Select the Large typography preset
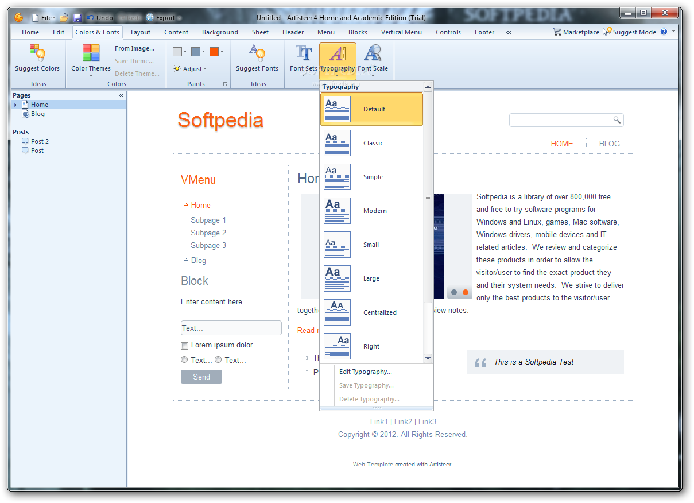Image resolution: width=694 pixels, height=503 pixels. [x=372, y=278]
